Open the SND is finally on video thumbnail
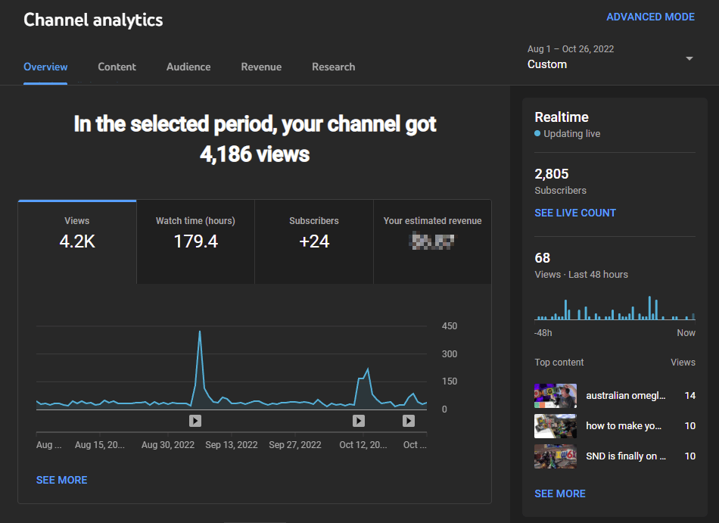 click(556, 456)
